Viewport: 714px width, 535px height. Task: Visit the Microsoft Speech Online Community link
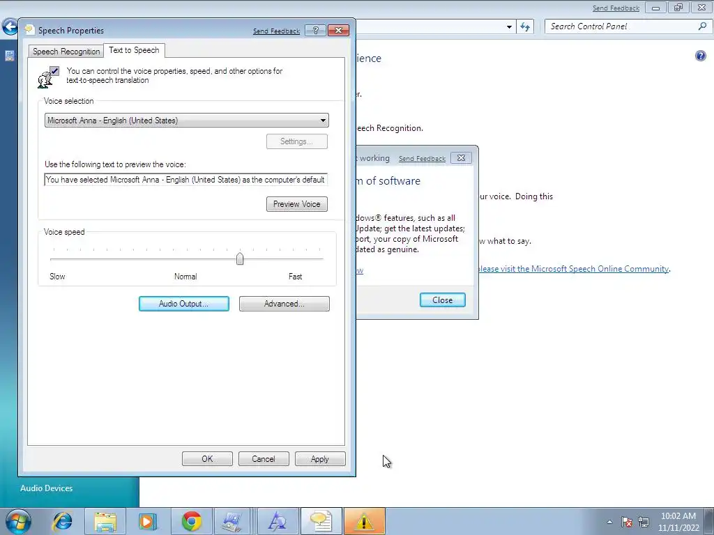[x=575, y=269]
